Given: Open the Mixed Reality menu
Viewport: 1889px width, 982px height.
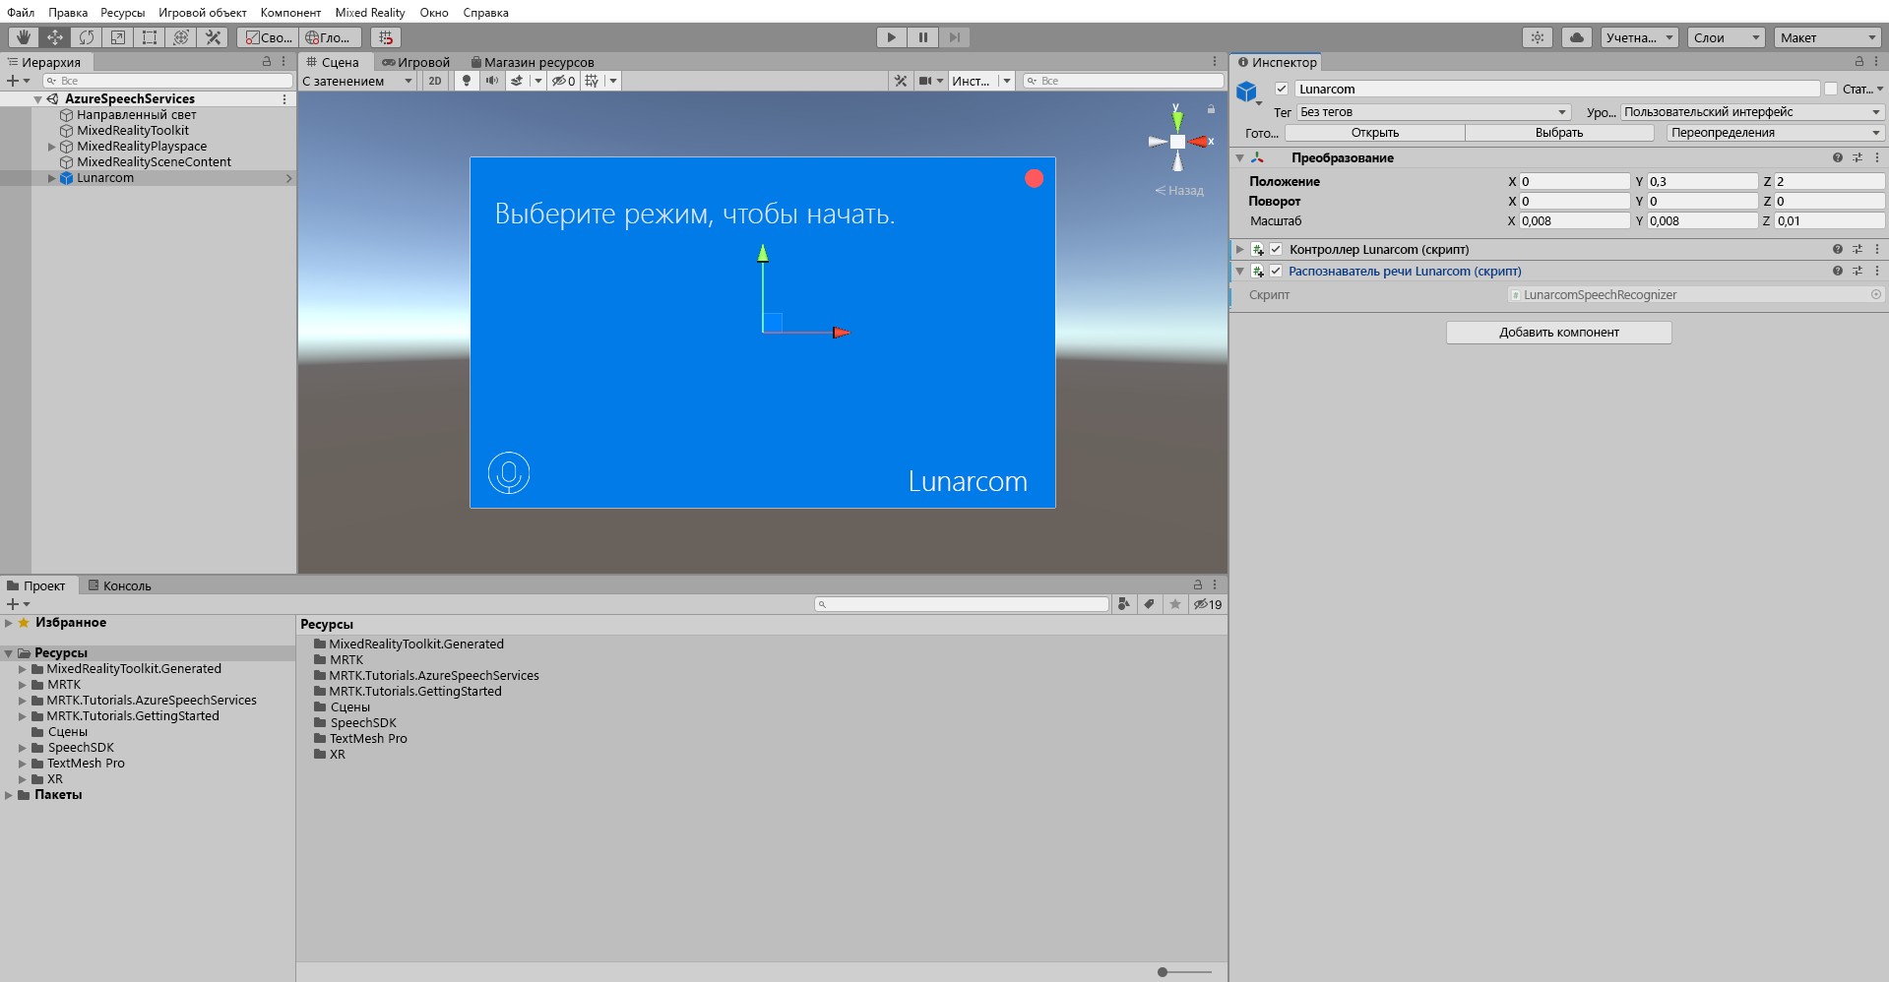Looking at the screenshot, I should click(x=370, y=12).
